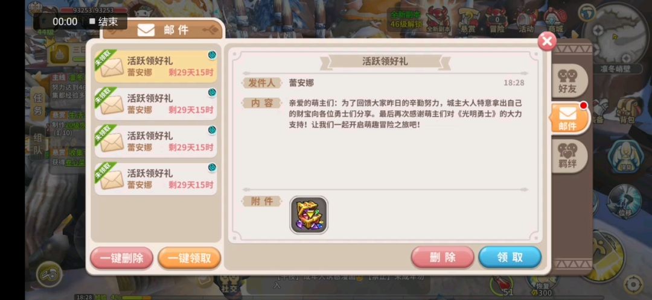Click the 领取 claim button
This screenshot has width=652, height=300.
510,257
